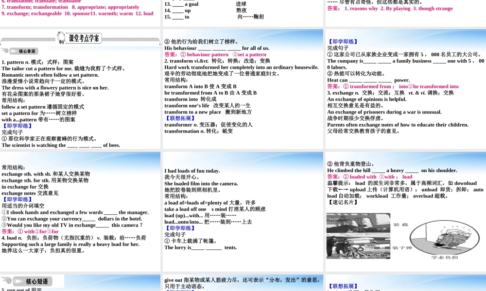
Task: Click 'transformer n. 变压器' line
Action: click(x=208, y=125)
